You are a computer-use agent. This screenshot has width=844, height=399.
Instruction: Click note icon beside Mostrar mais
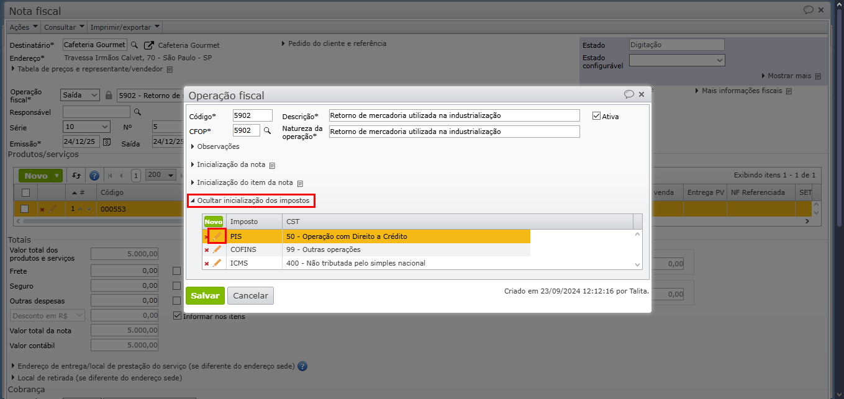point(818,76)
